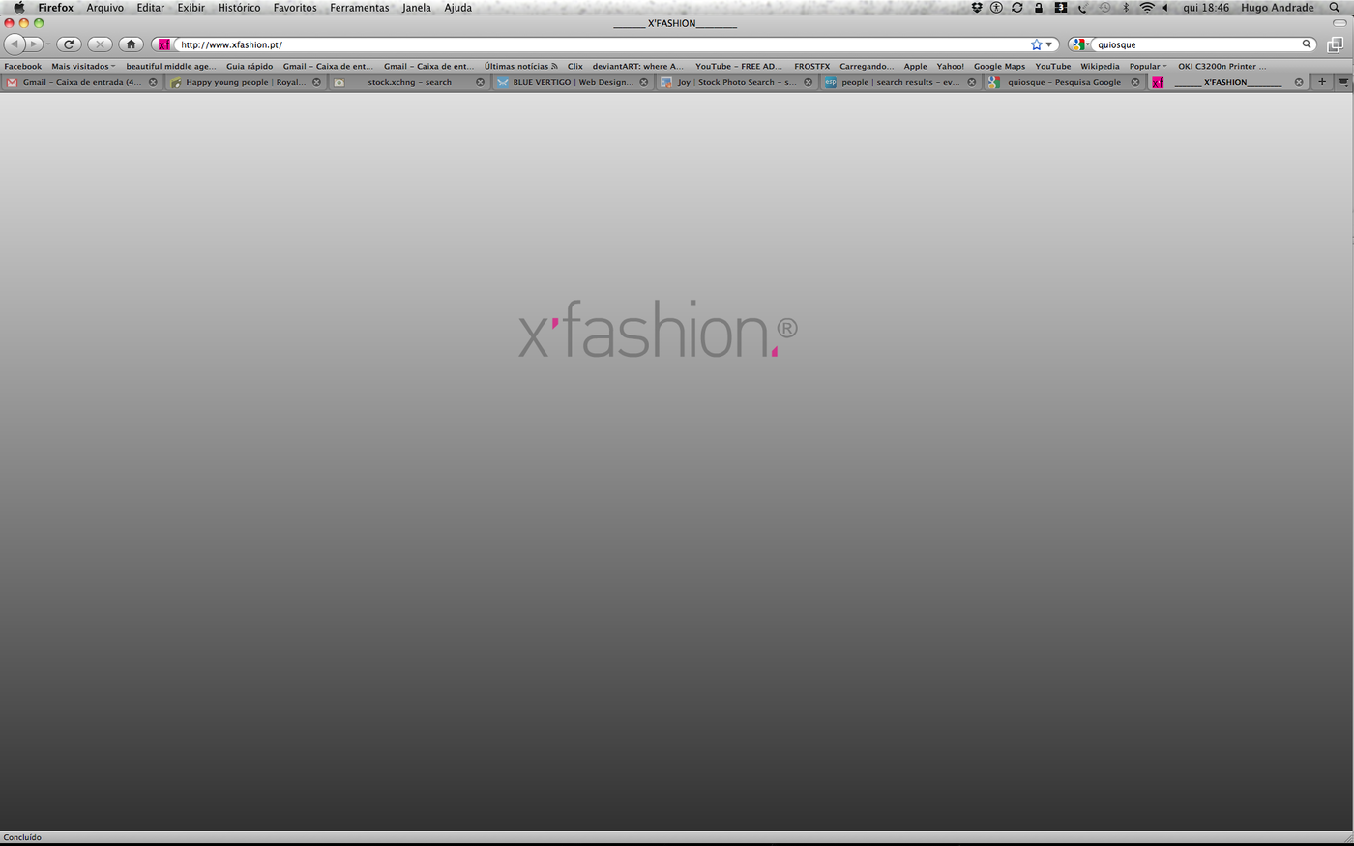This screenshot has height=846, width=1354.
Task: Open the Bluetooth menu bar icon
Action: (x=1126, y=8)
